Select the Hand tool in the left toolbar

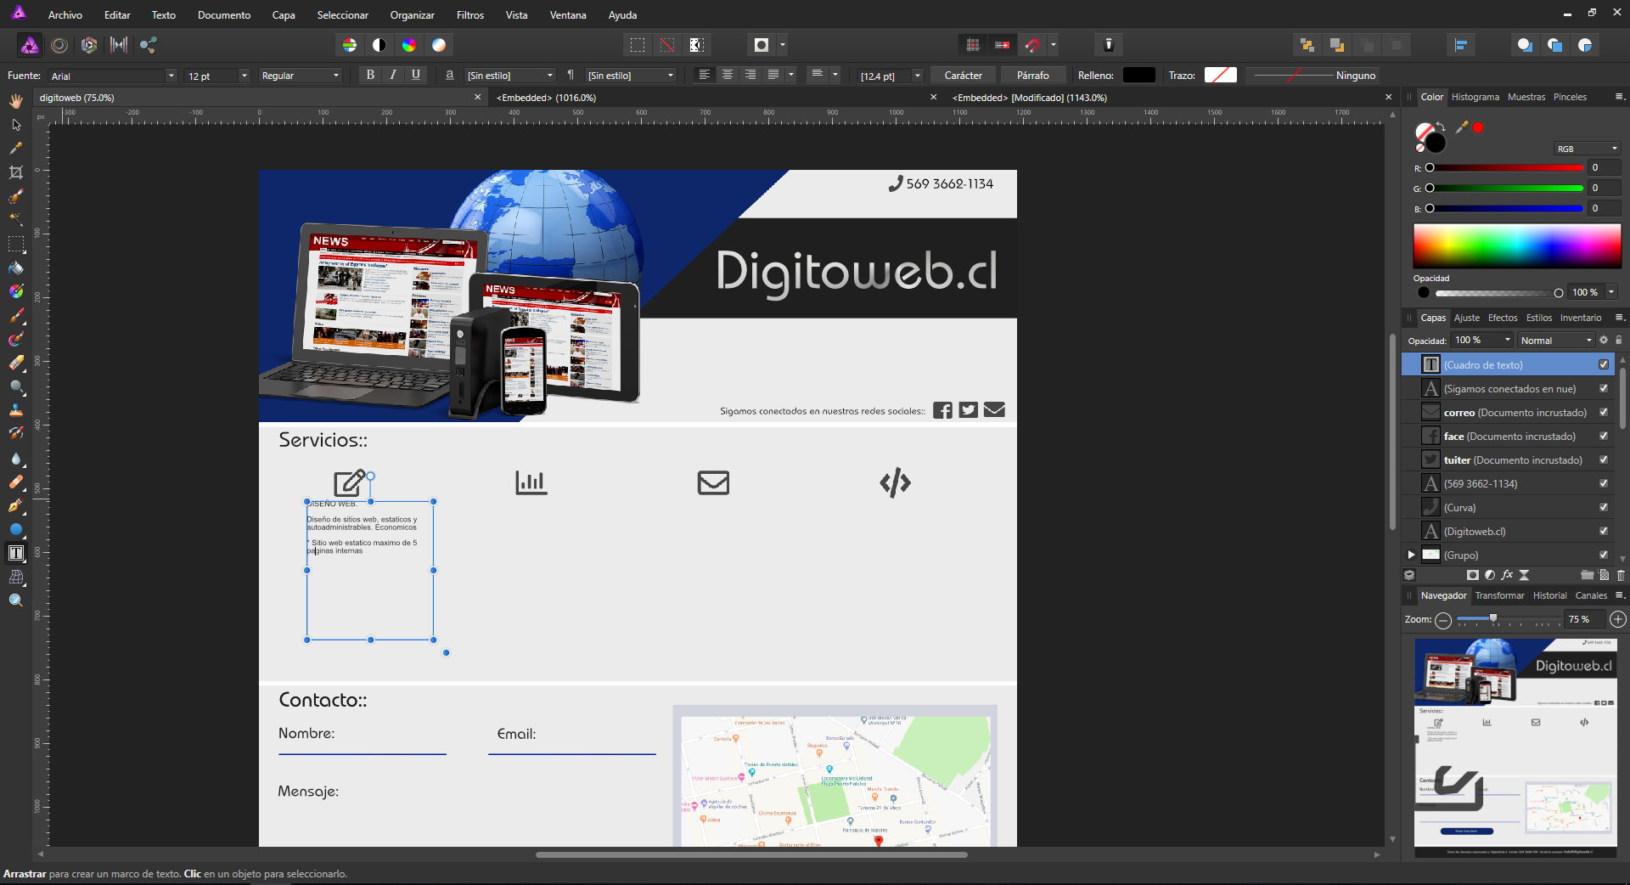[x=15, y=100]
